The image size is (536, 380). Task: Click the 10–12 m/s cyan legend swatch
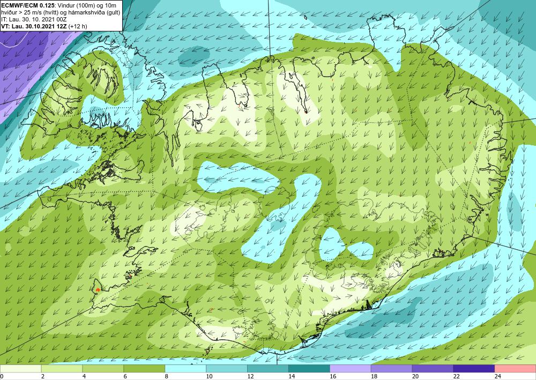pyautogui.click(x=227, y=369)
